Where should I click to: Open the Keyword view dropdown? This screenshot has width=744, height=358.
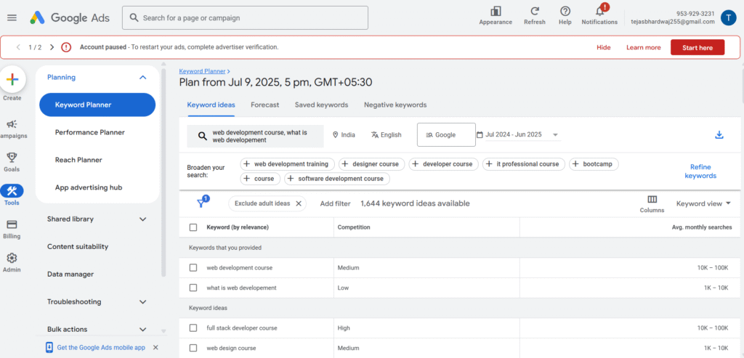[x=703, y=203]
